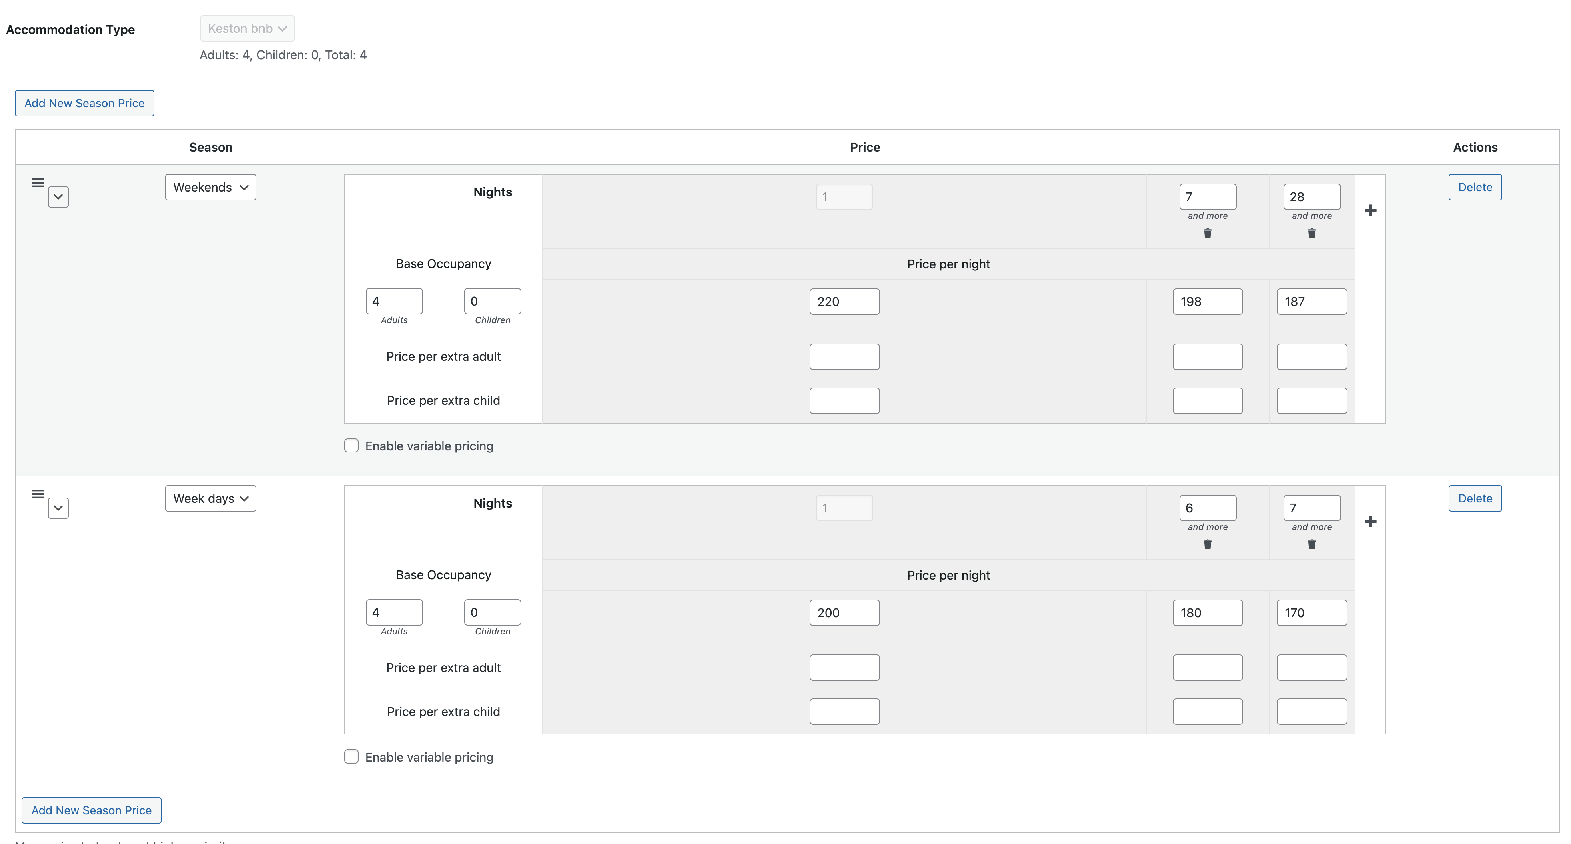The width and height of the screenshot is (1571, 844).
Task: Add nights column with plus in Weekends row
Action: [1371, 210]
